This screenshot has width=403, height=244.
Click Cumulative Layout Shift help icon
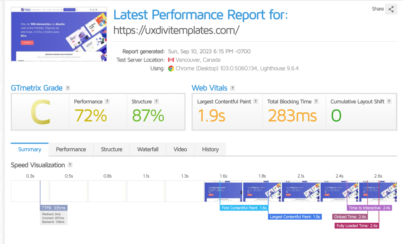(x=389, y=101)
